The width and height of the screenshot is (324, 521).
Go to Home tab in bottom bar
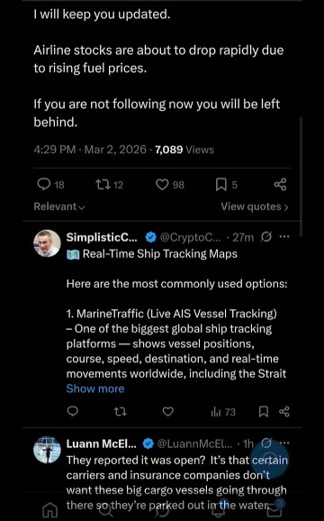(50, 509)
